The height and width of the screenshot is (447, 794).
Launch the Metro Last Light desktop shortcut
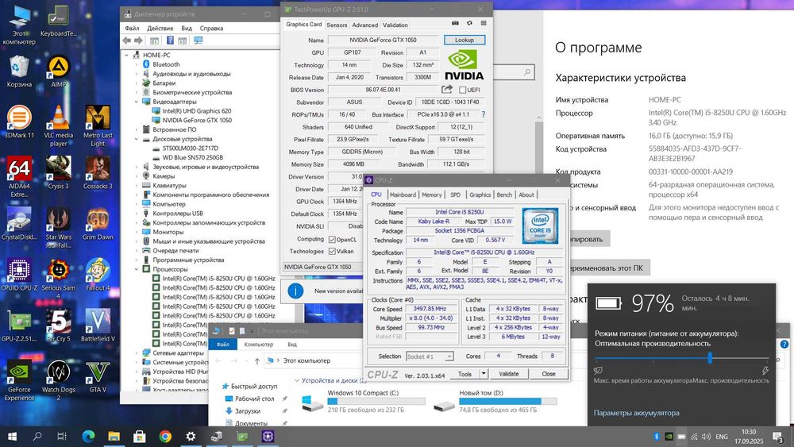point(98,126)
